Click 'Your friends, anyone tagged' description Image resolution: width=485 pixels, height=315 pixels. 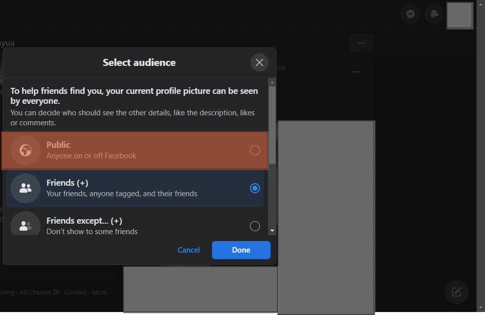tap(122, 194)
